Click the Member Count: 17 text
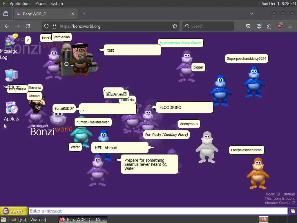The height and width of the screenshot is (223, 297). click(280, 203)
